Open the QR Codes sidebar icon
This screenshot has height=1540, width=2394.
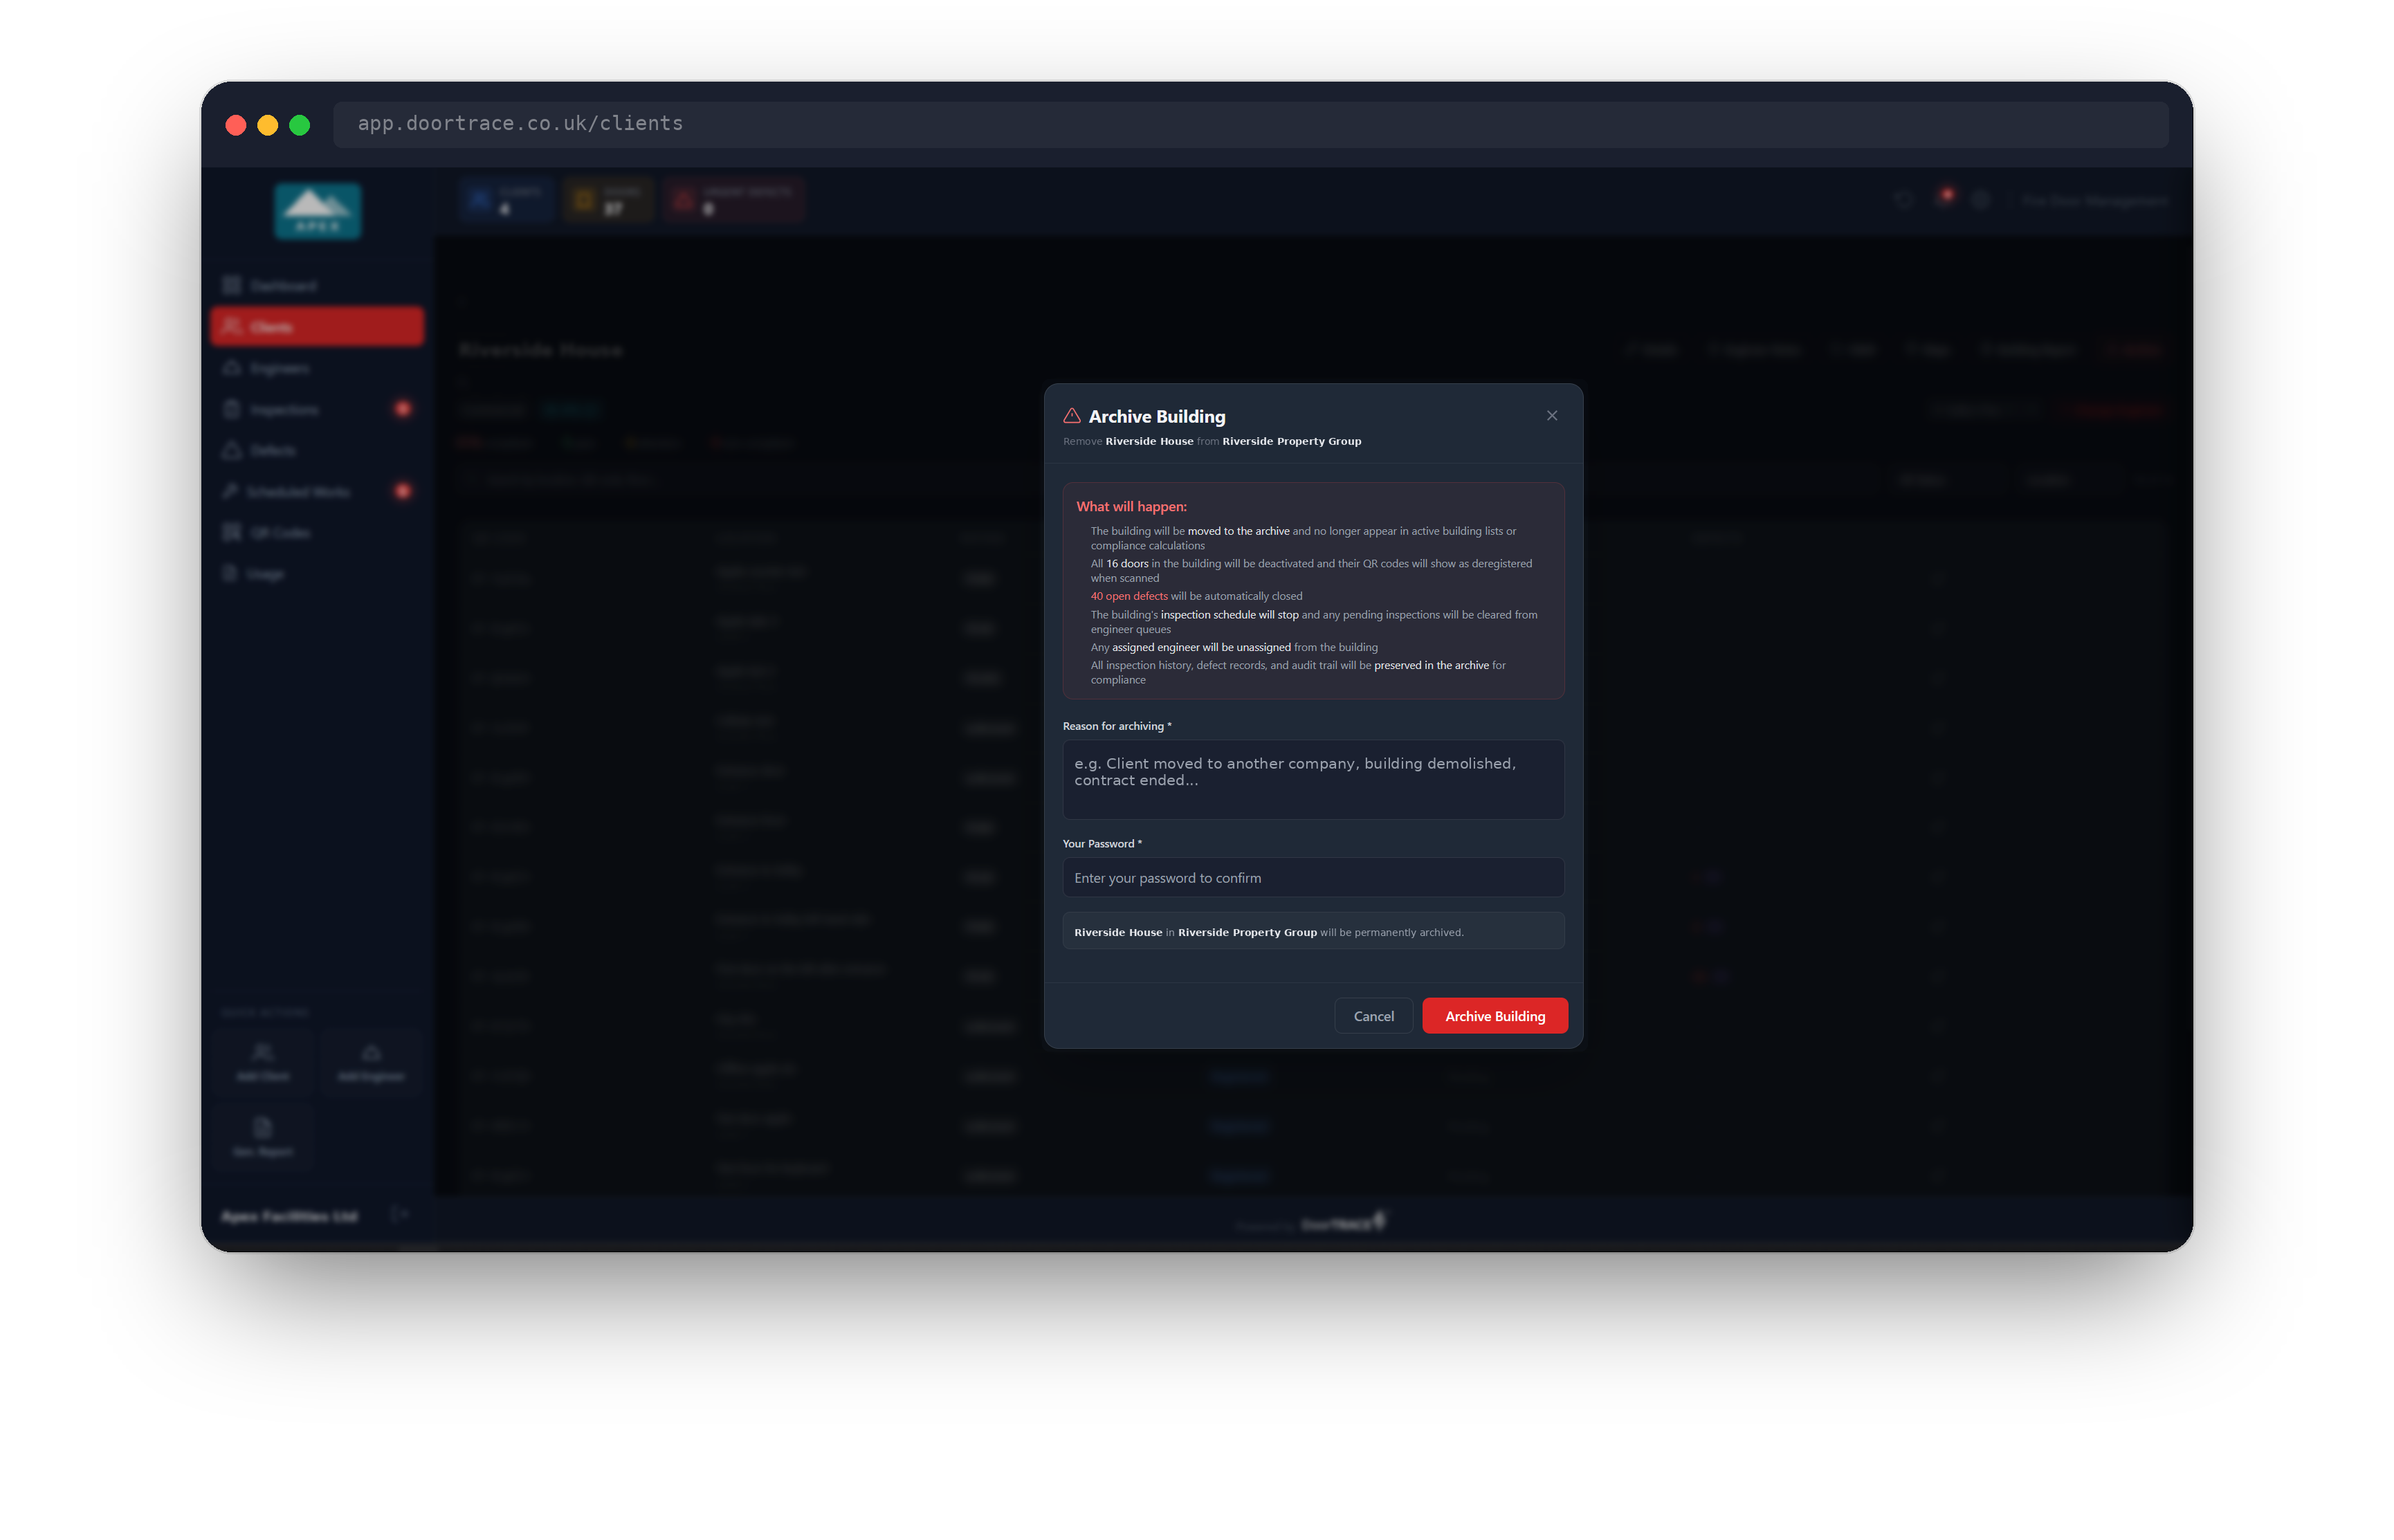pos(232,532)
